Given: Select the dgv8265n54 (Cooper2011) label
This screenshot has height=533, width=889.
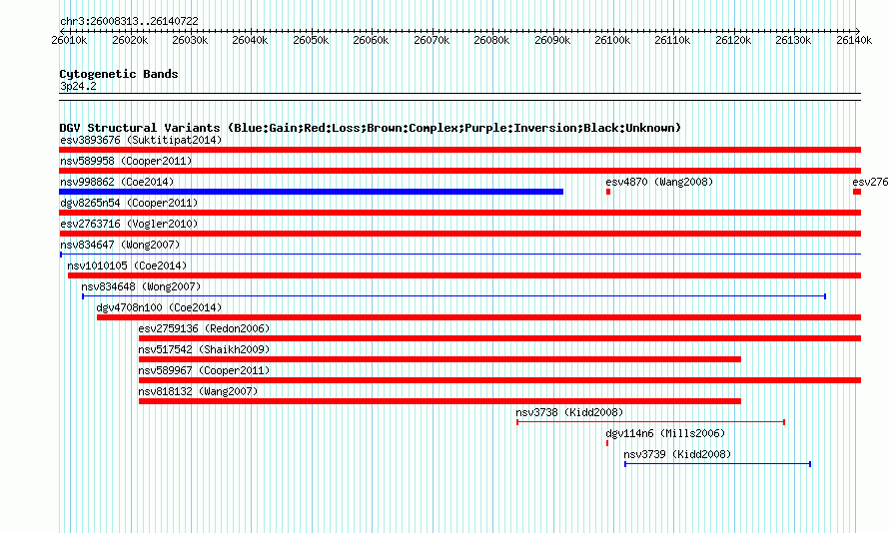Looking at the screenshot, I should (x=129, y=203).
